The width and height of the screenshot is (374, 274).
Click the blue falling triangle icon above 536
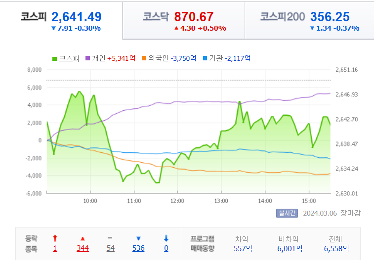[138, 238]
